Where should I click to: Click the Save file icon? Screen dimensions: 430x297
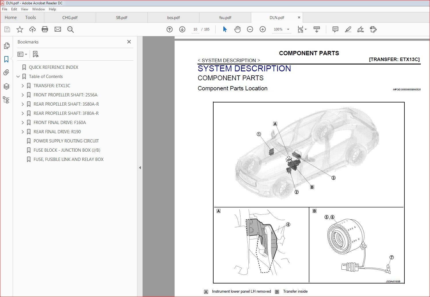pos(7,29)
